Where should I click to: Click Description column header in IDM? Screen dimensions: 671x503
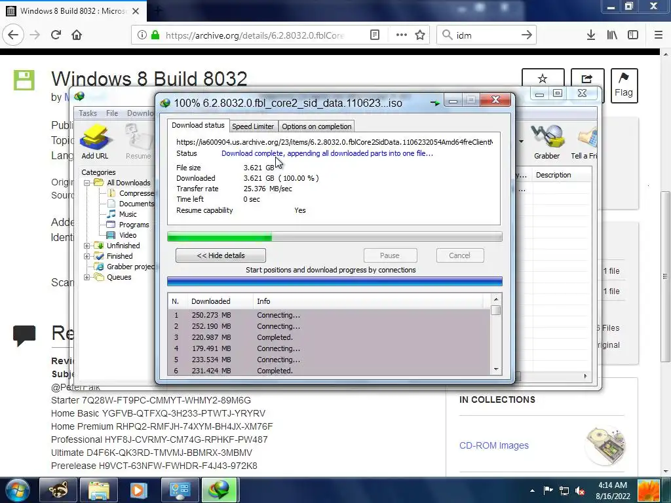pyautogui.click(x=562, y=175)
